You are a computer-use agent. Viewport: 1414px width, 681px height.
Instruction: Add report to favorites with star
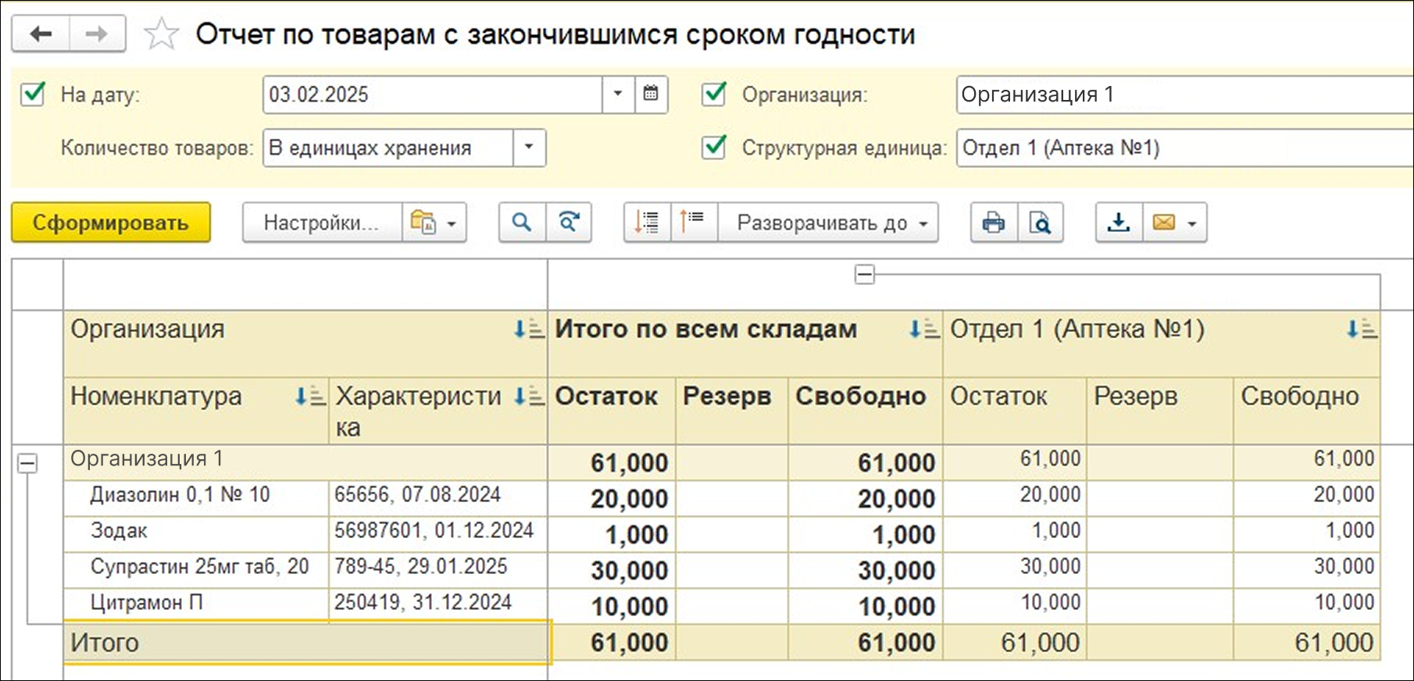pos(162,34)
